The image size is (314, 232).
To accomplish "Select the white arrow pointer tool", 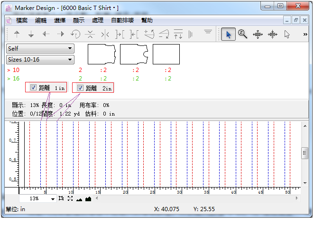I will (x=287, y=35).
